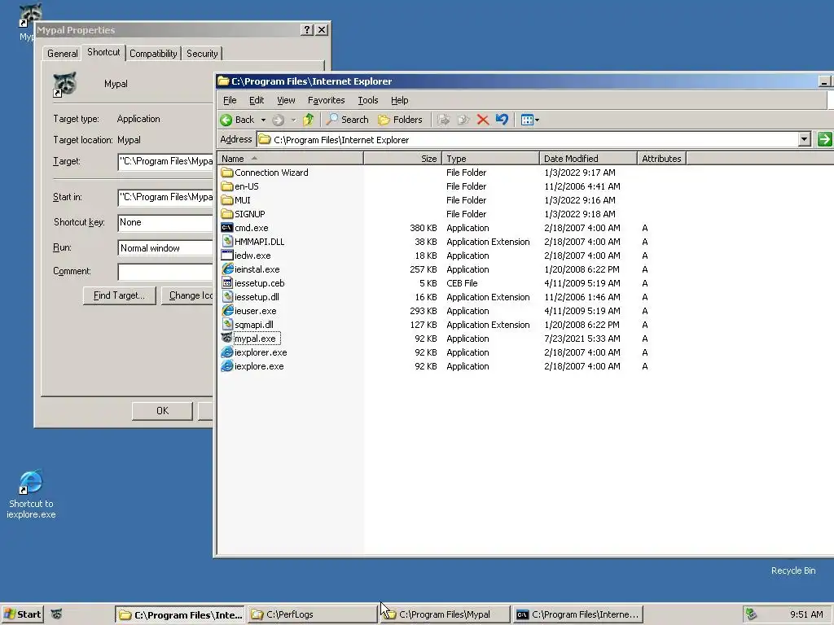The image size is (834, 625).
Task: Open the File menu
Action: pos(230,100)
